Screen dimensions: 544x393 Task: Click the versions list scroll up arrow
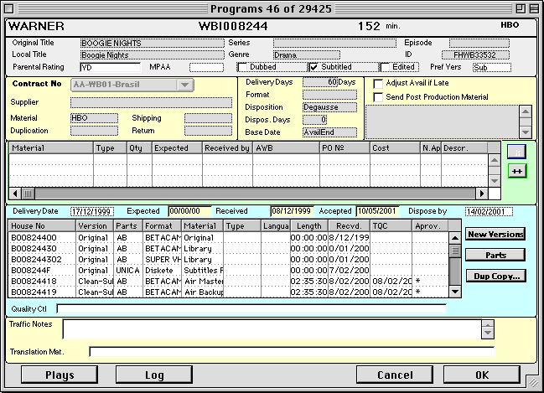tap(455, 238)
